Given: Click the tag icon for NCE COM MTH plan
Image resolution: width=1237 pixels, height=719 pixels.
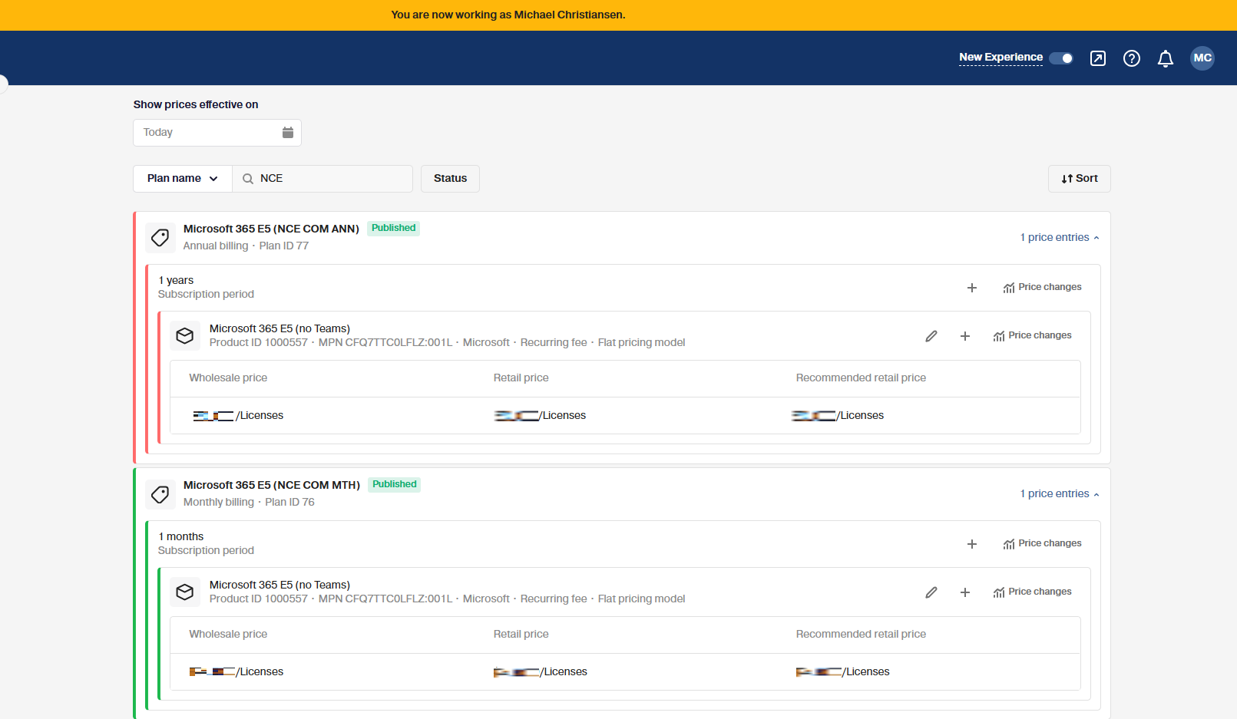Looking at the screenshot, I should point(160,494).
